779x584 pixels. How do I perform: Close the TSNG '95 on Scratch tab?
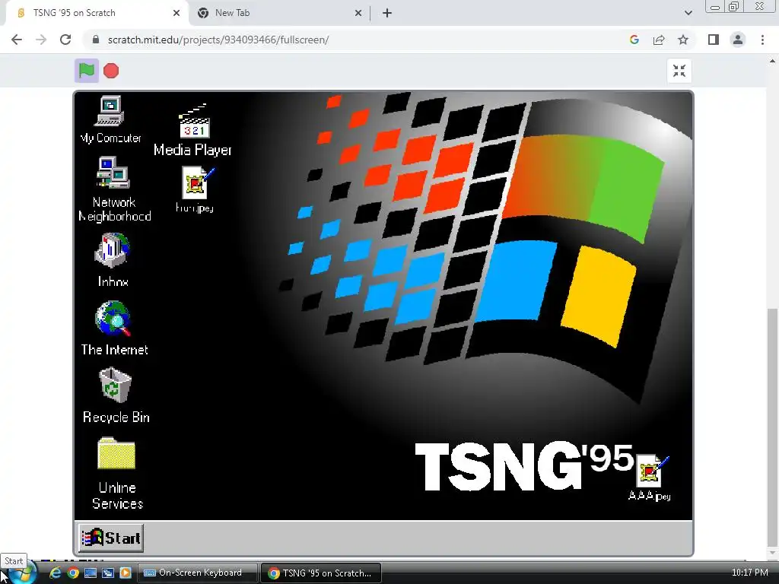click(x=176, y=13)
